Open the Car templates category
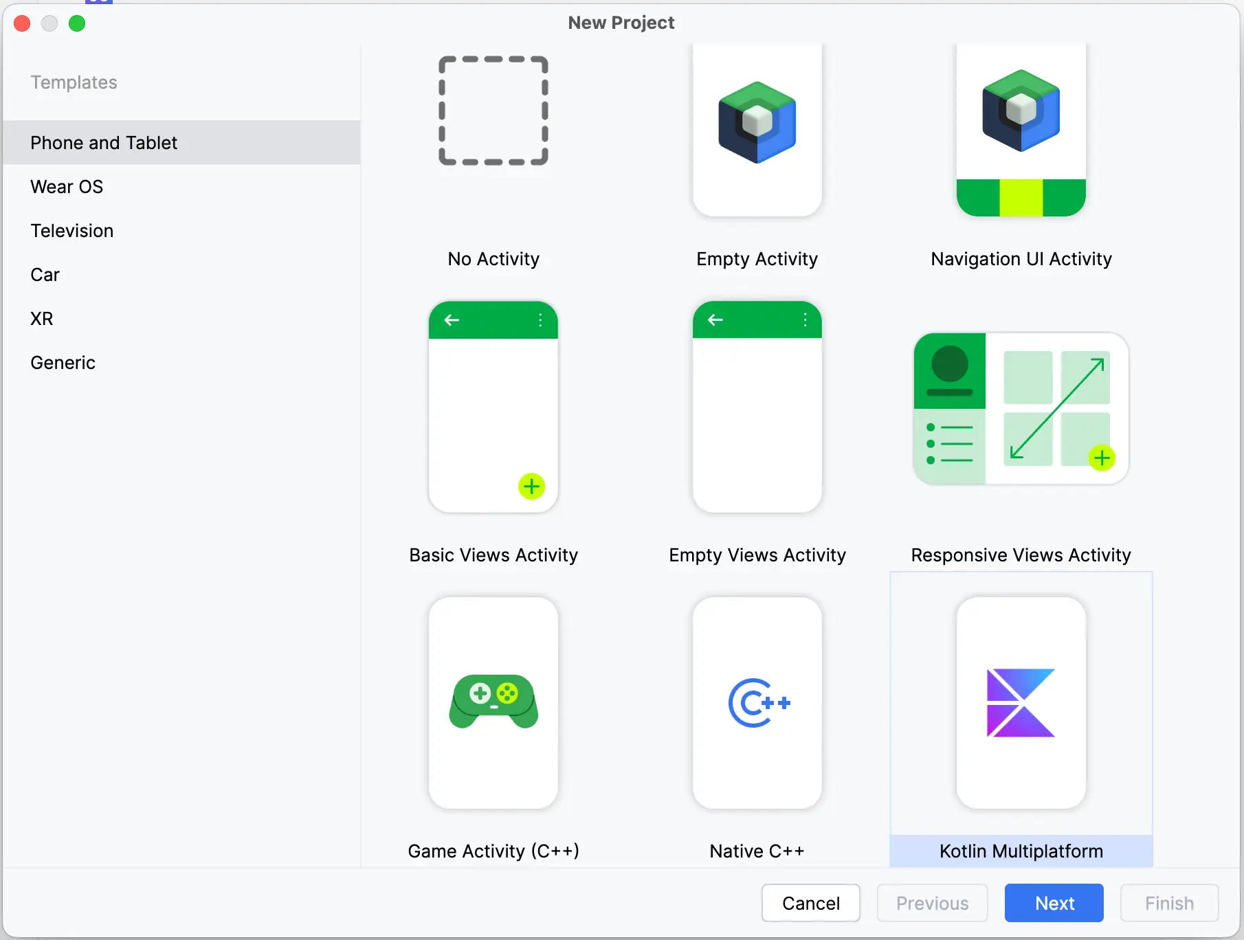 45,275
